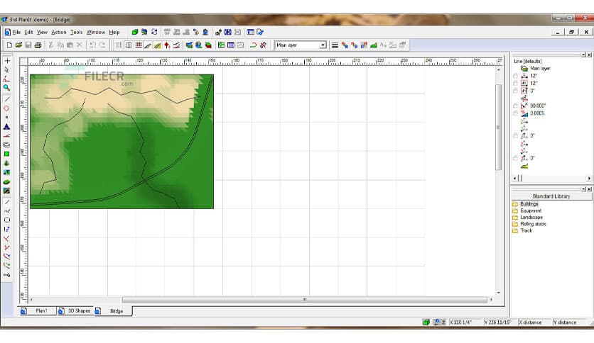Click the Open file folder icon
Image resolution: width=594 pixels, height=343 pixels.
[18, 45]
